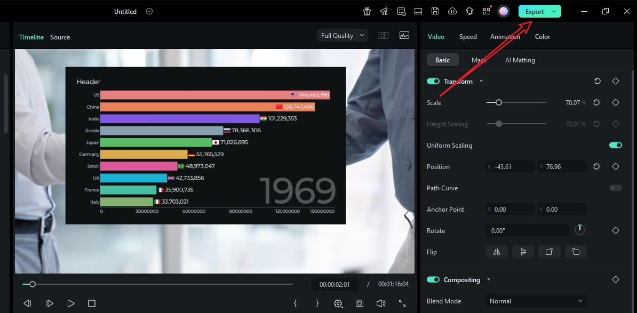
Task: Flip the clip horizontally
Action: pos(496,251)
